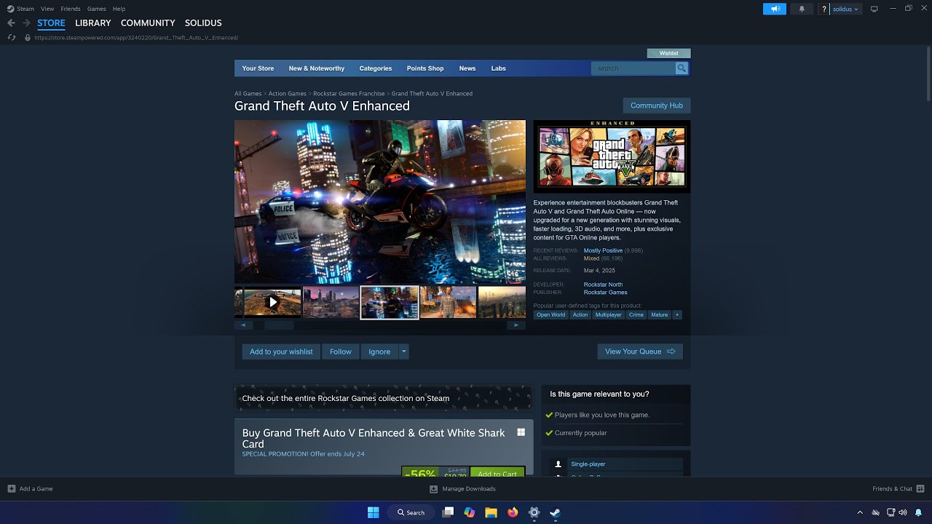The height and width of the screenshot is (524, 932).
Task: Open the Rockstar North developer link
Action: click(603, 285)
